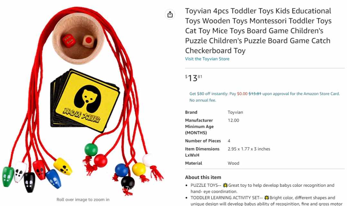Screen dimensions: 347x206
Task: Click the share icon beside product image
Action: pyautogui.click(x=170, y=14)
